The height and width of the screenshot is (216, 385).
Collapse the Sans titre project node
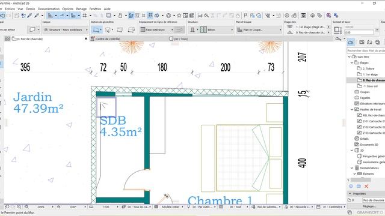(x=350, y=57)
